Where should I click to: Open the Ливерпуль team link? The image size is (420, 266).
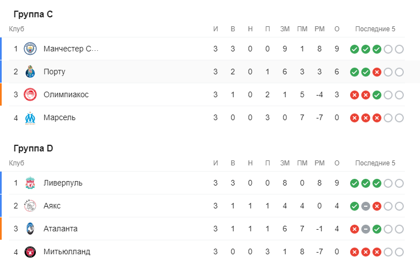pyautogui.click(x=63, y=183)
